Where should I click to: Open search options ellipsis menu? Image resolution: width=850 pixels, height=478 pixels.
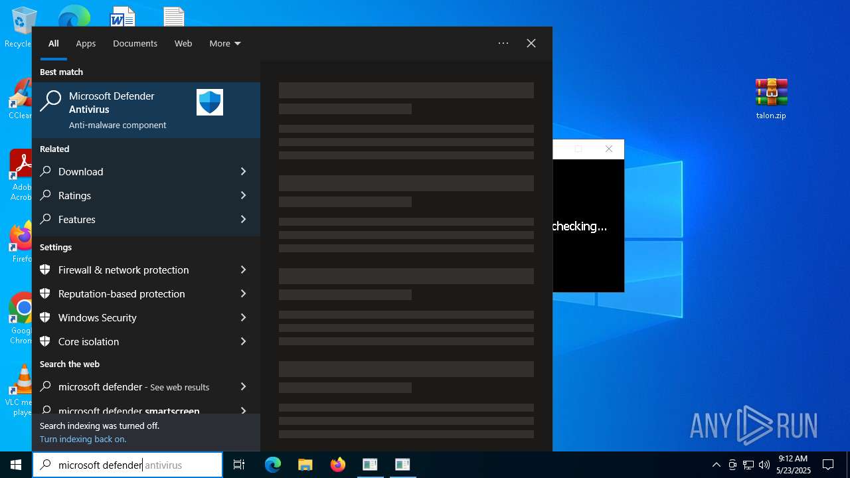[503, 43]
